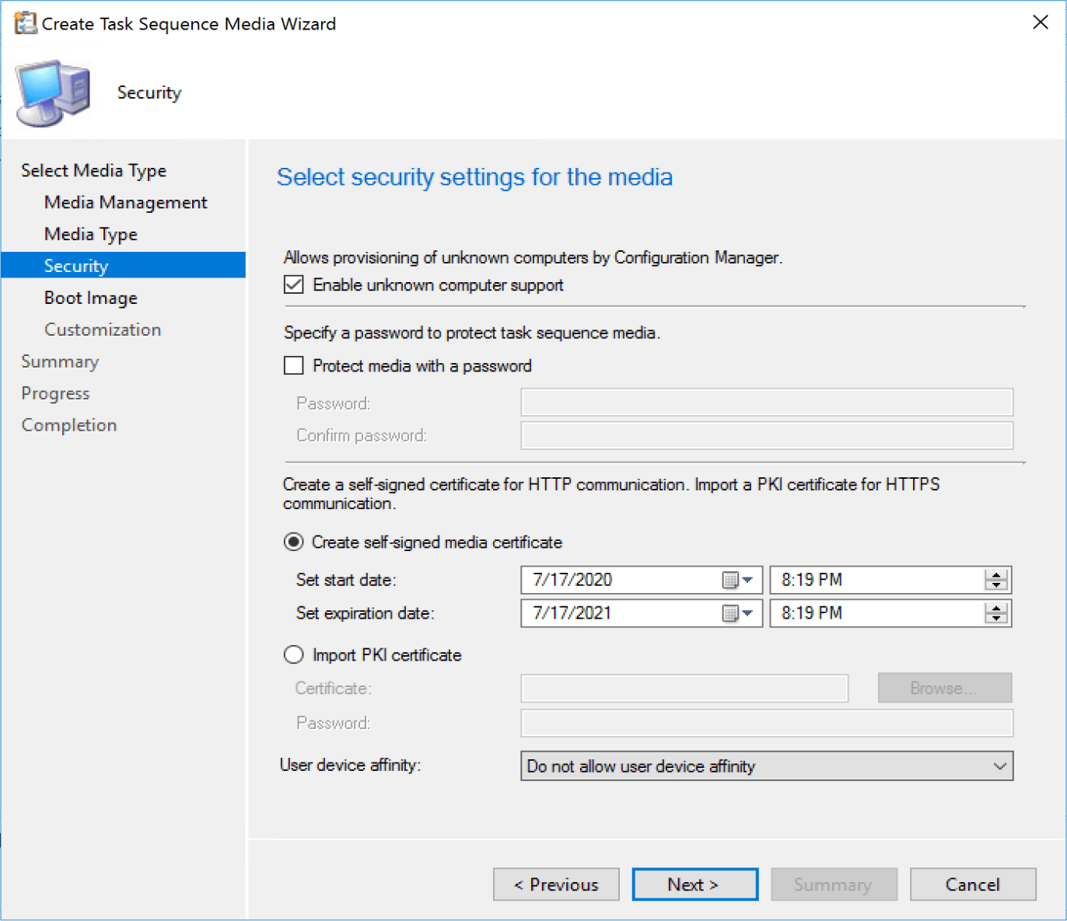Cancel the Create Task Sequence Media Wizard
Image resolution: width=1067 pixels, height=921 pixels.
tap(973, 884)
